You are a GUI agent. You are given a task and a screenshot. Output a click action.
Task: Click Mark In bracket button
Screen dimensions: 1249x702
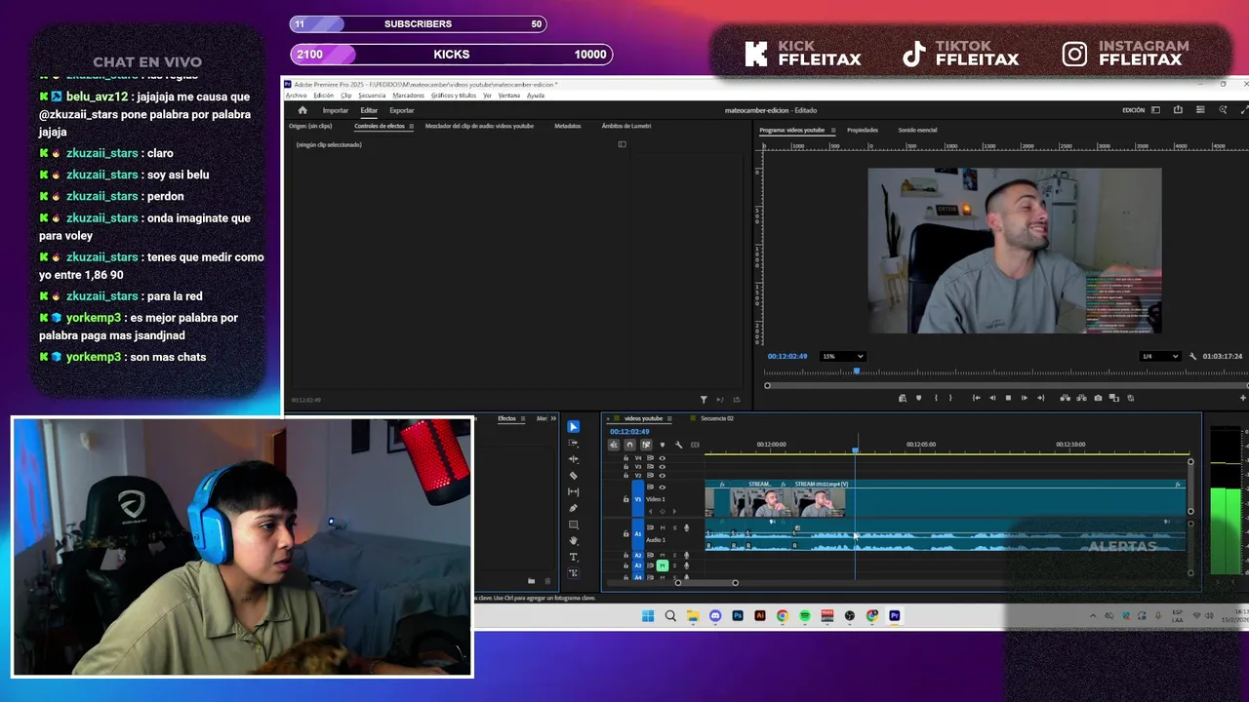tap(936, 398)
